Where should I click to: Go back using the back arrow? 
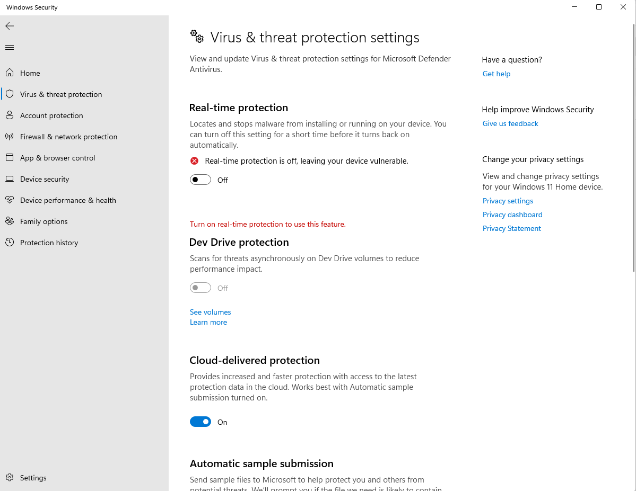pos(10,26)
